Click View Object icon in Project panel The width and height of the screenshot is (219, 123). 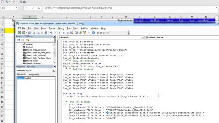(23, 40)
